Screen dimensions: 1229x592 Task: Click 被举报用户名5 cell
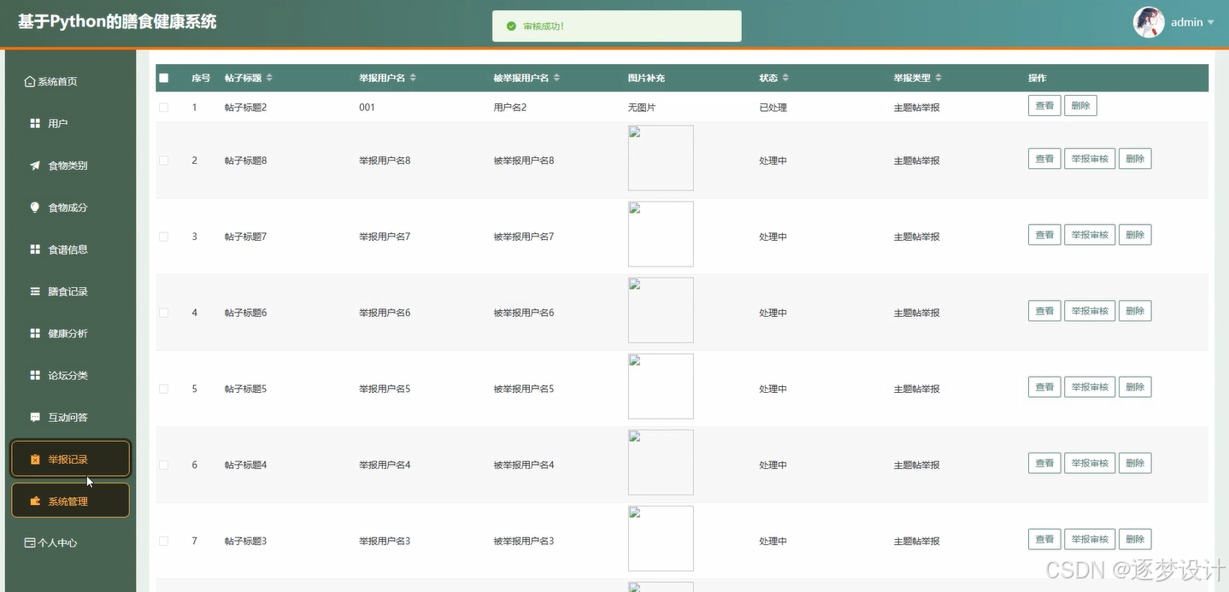tap(524, 389)
